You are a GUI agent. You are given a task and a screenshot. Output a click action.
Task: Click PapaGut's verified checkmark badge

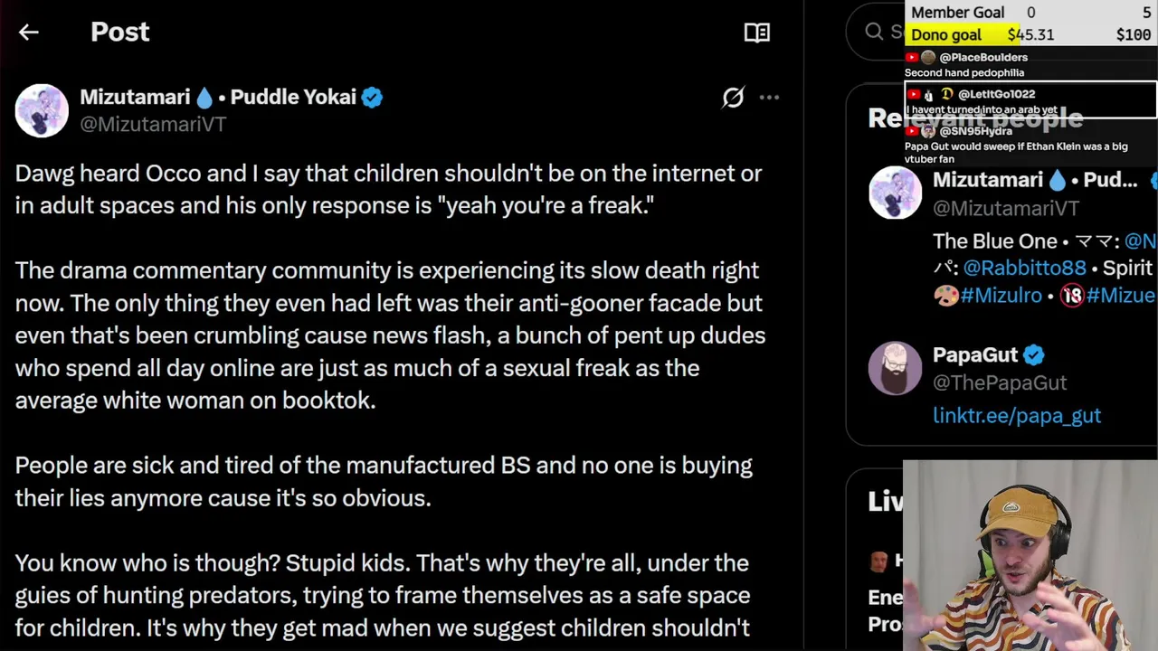click(1034, 355)
